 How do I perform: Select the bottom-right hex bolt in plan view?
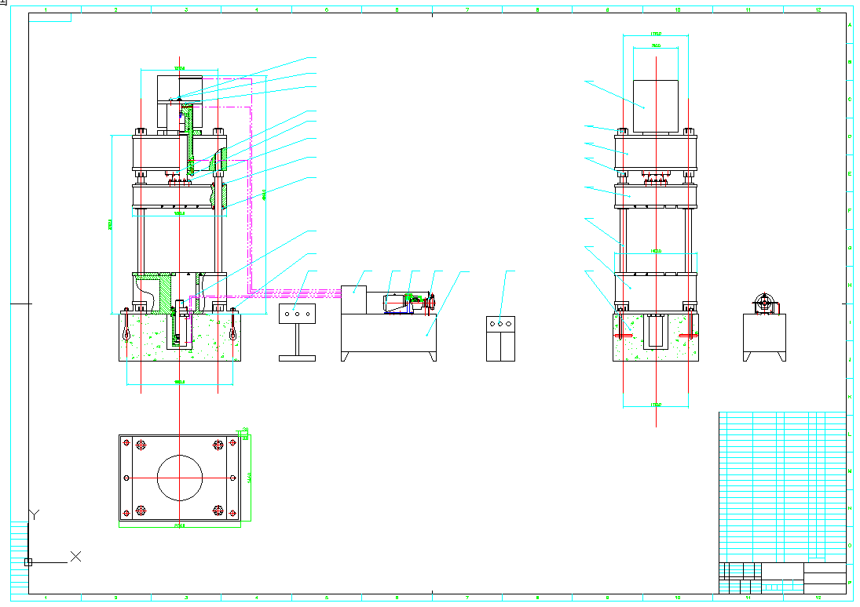(x=218, y=511)
